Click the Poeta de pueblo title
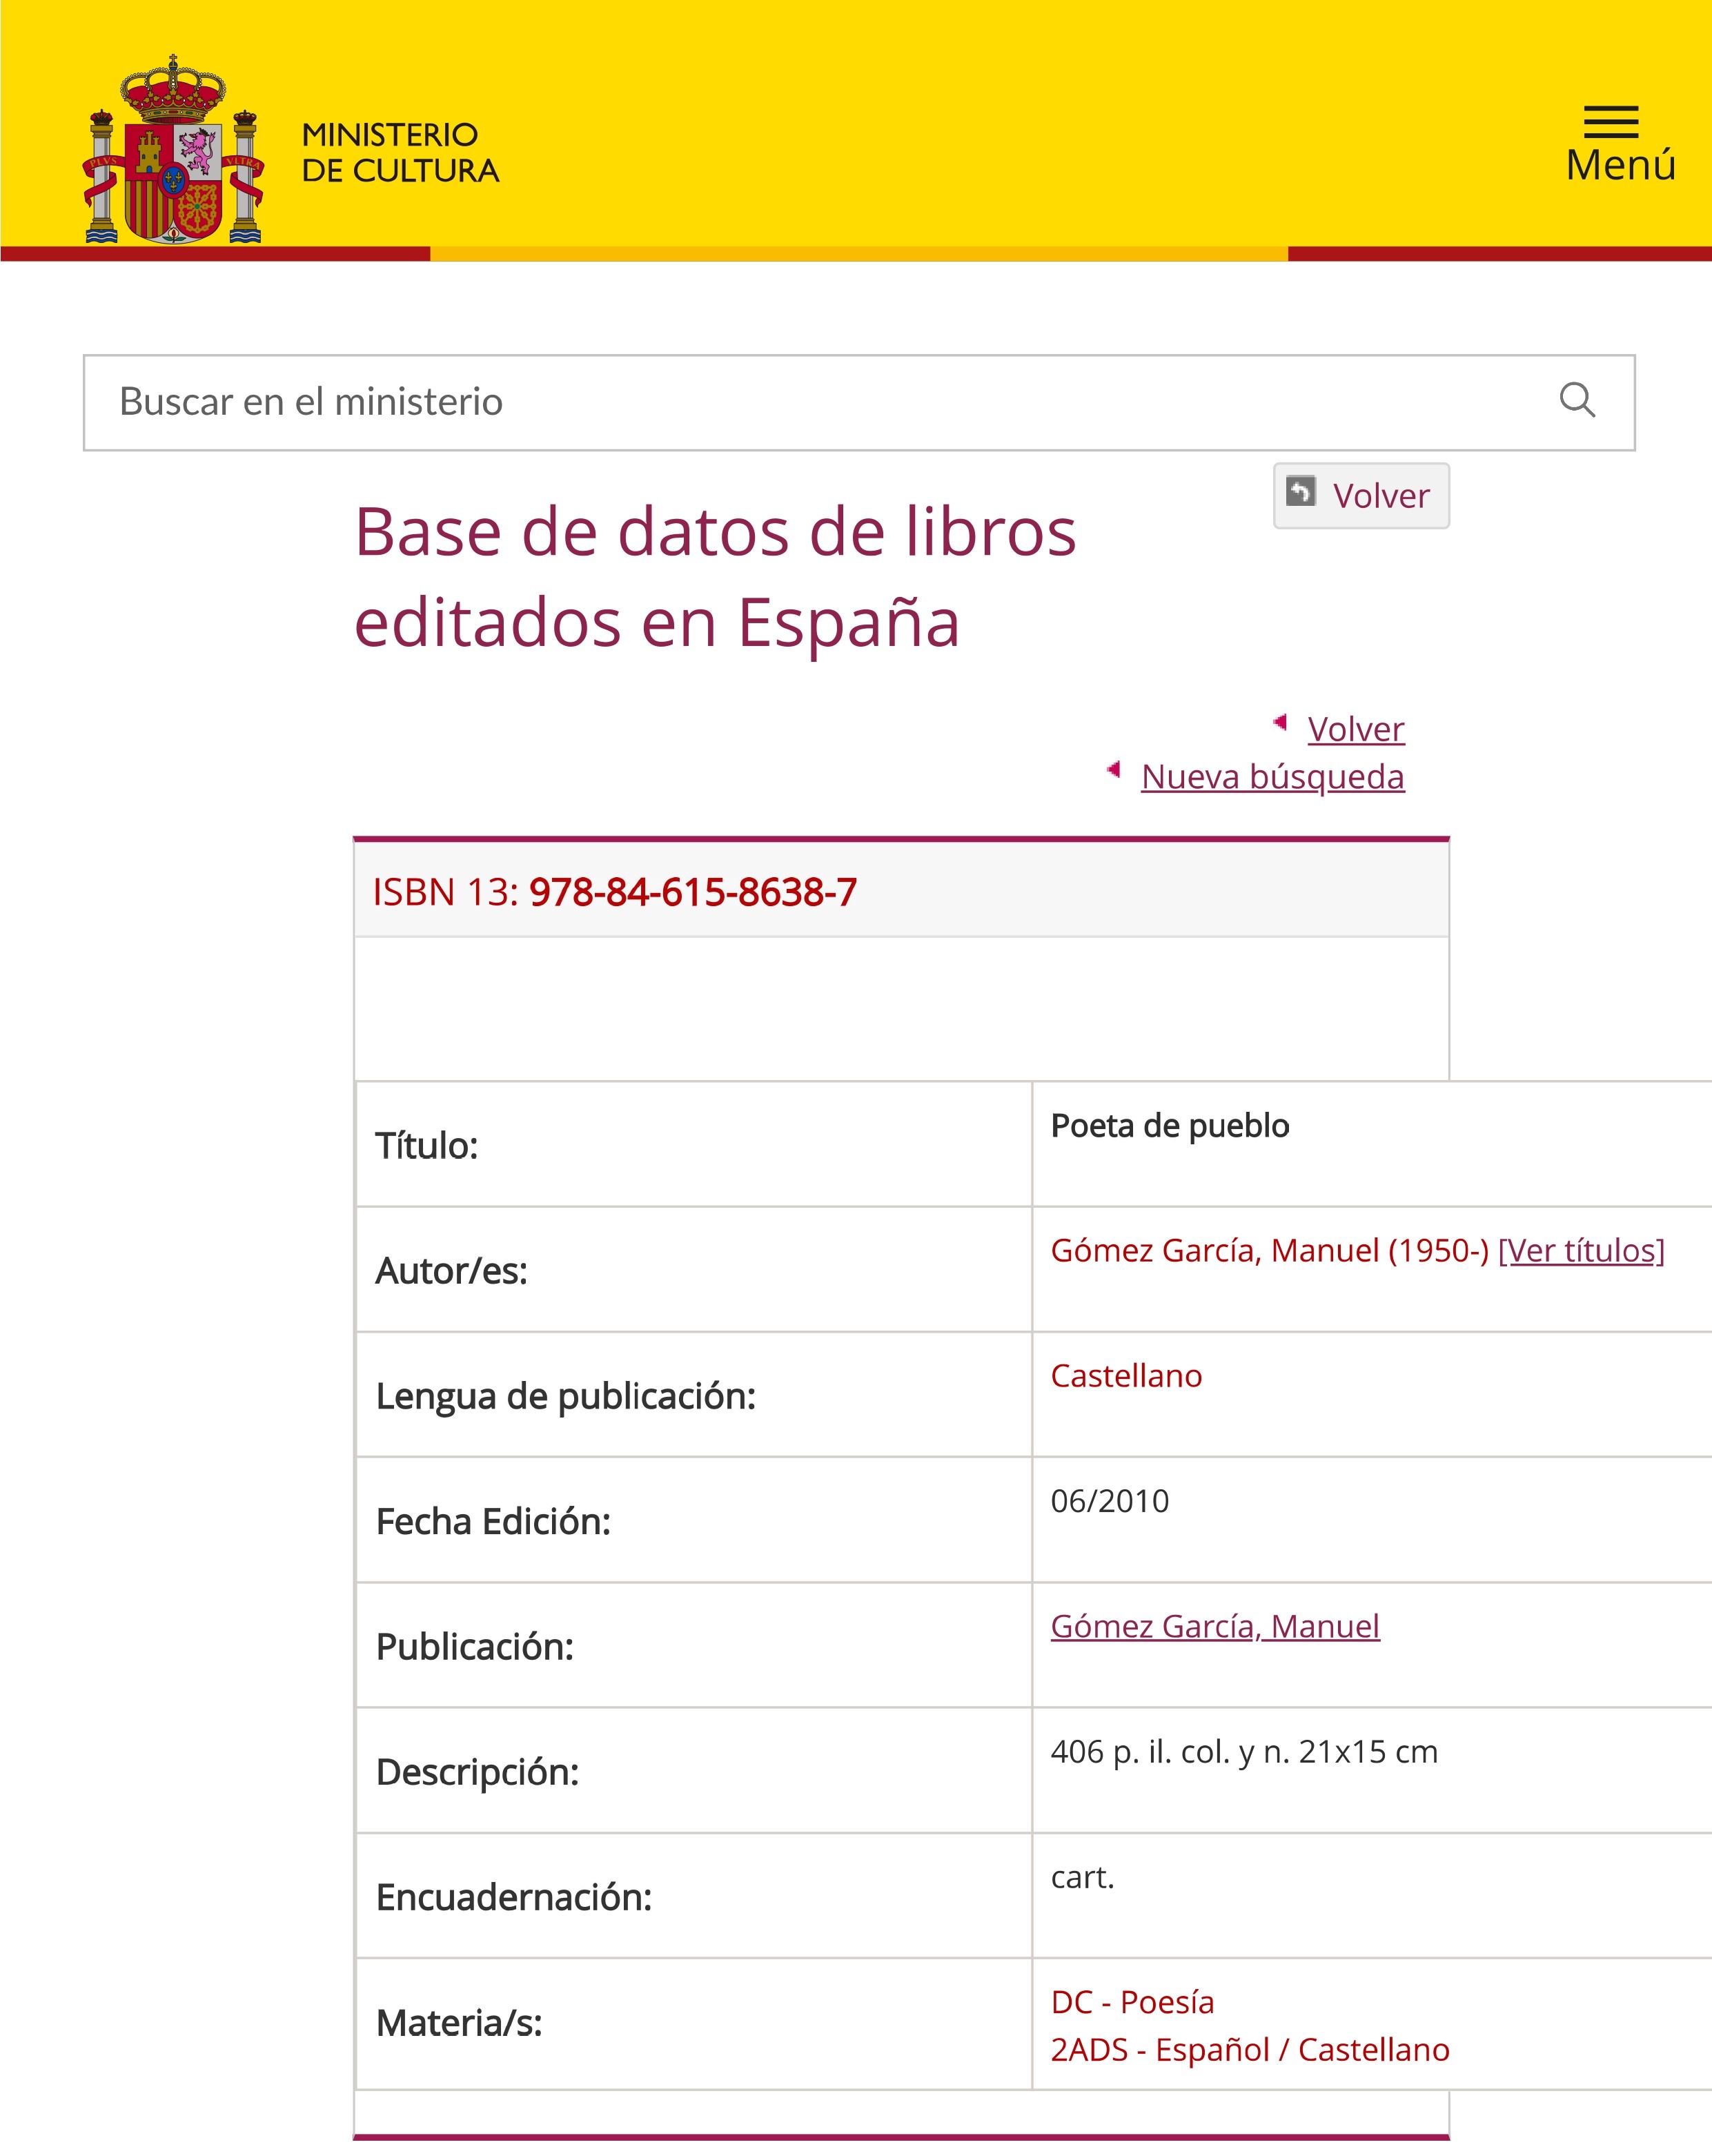Screen dimensions: 1712x2156 [x=1169, y=1125]
